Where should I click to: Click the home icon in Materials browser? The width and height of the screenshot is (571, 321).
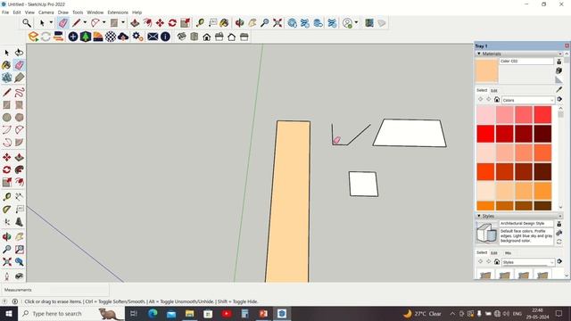click(497, 99)
